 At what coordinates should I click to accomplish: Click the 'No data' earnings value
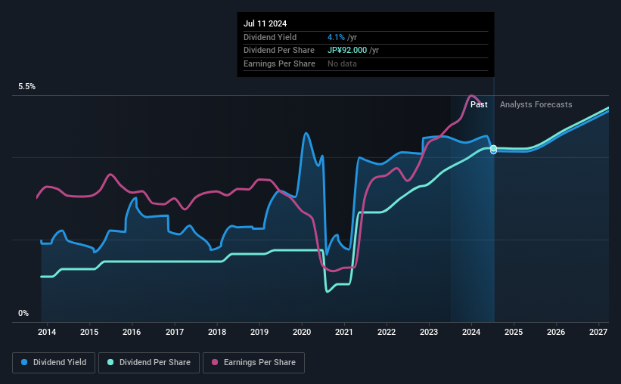pyautogui.click(x=342, y=63)
